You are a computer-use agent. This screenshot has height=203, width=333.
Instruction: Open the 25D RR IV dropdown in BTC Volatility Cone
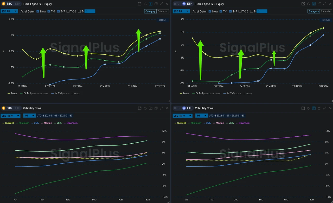10,116
